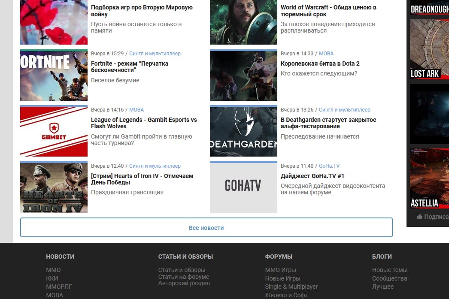Viewport: 449px width, 299px height.
Task: Click Dota 2 subtitle 'Кто окажется следующим?'
Action: click(319, 73)
